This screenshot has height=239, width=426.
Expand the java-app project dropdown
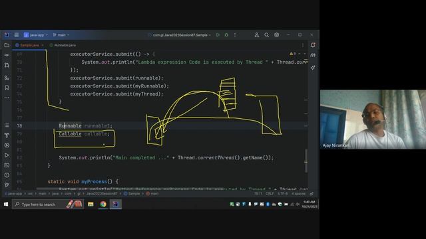point(36,35)
